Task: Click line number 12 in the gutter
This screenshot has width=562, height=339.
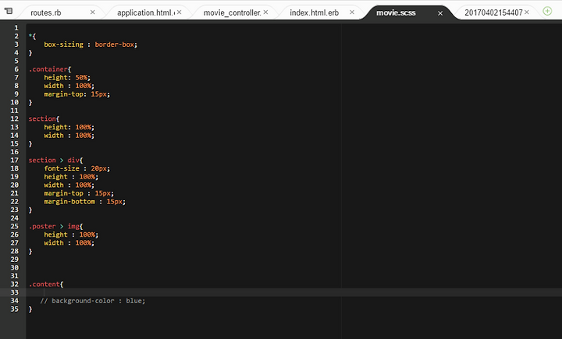Action: pyautogui.click(x=14, y=119)
